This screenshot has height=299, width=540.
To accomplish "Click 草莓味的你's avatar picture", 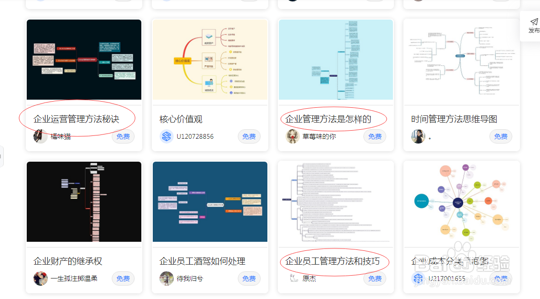I will (x=292, y=136).
